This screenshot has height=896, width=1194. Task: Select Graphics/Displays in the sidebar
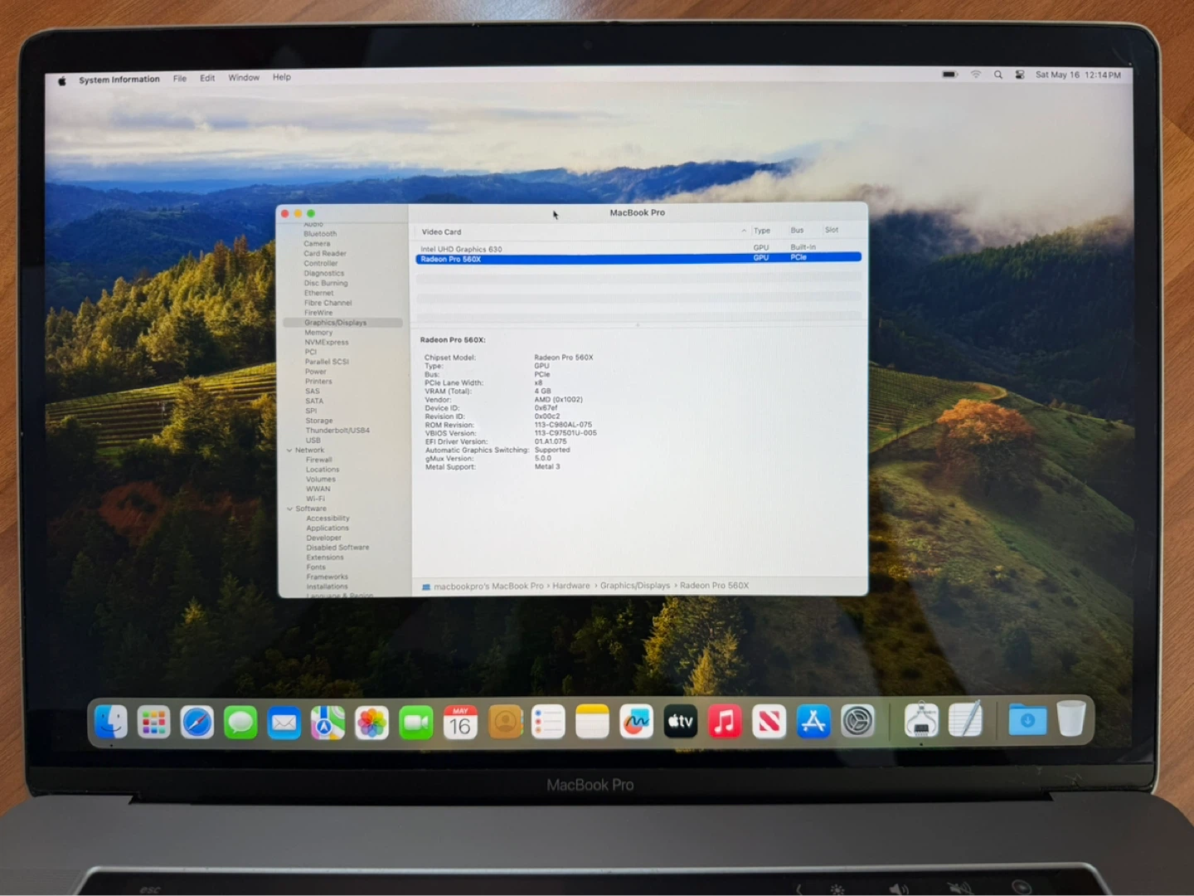342,323
